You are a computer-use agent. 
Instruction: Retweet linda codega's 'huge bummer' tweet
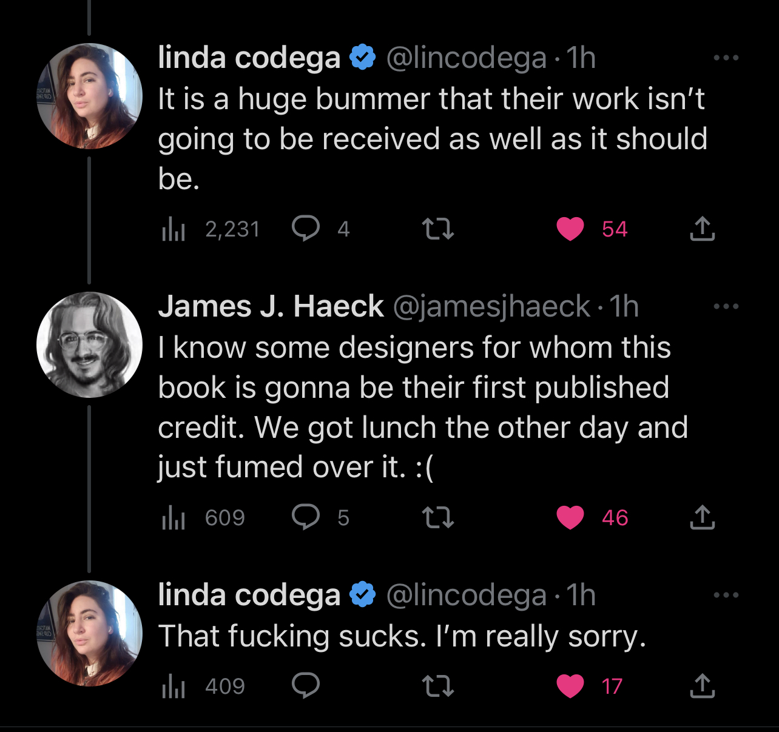coord(437,229)
